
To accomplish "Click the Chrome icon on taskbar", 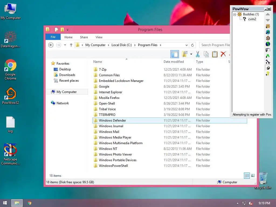I will click(30, 203).
